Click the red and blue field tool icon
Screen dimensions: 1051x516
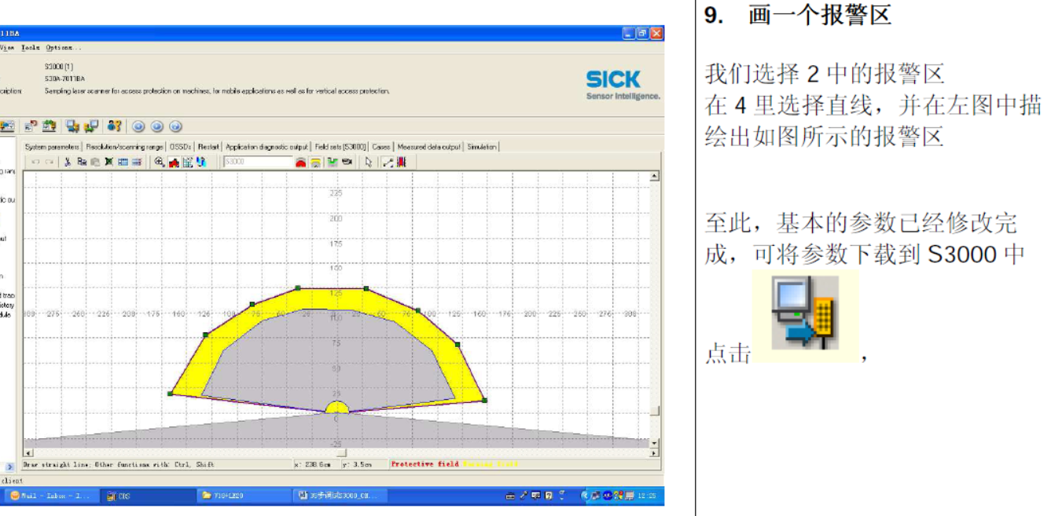coord(401,162)
